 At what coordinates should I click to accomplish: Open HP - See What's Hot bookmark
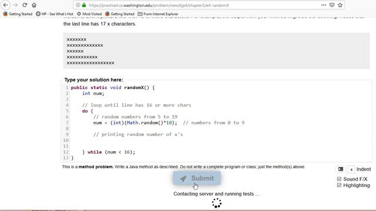click(55, 14)
